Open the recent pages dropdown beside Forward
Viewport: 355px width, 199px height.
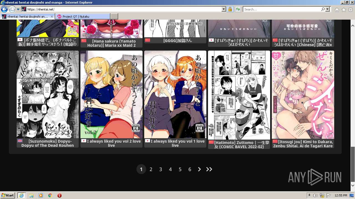click(18, 9)
